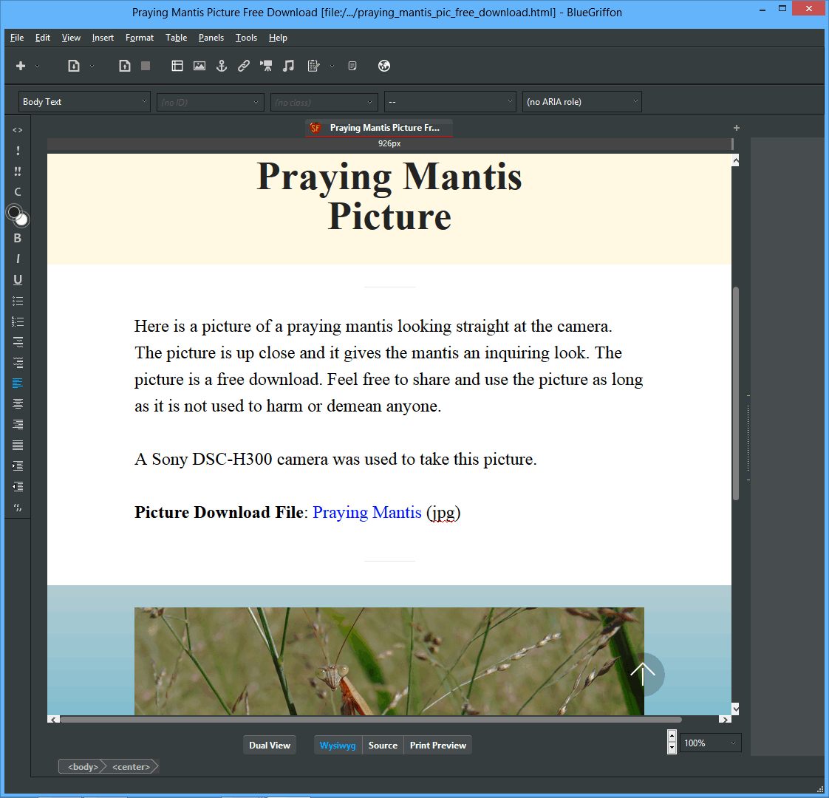Increase indent with the indent icon

click(x=18, y=466)
